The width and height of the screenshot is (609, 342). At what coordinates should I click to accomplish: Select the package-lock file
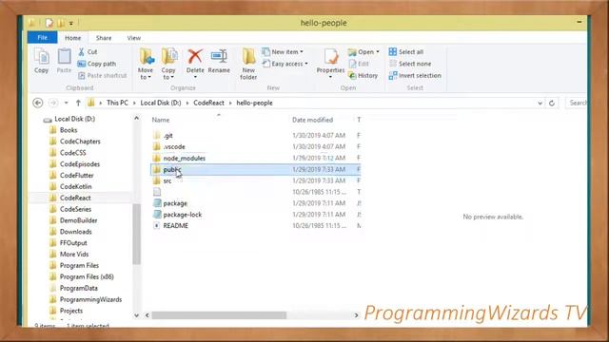(182, 215)
